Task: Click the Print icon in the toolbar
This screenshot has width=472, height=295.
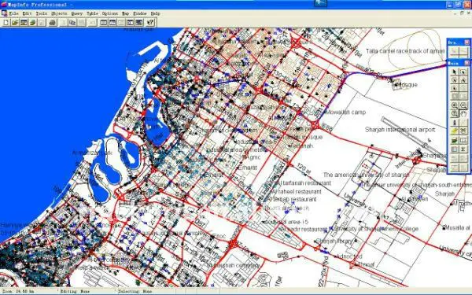Action: pos(53,22)
